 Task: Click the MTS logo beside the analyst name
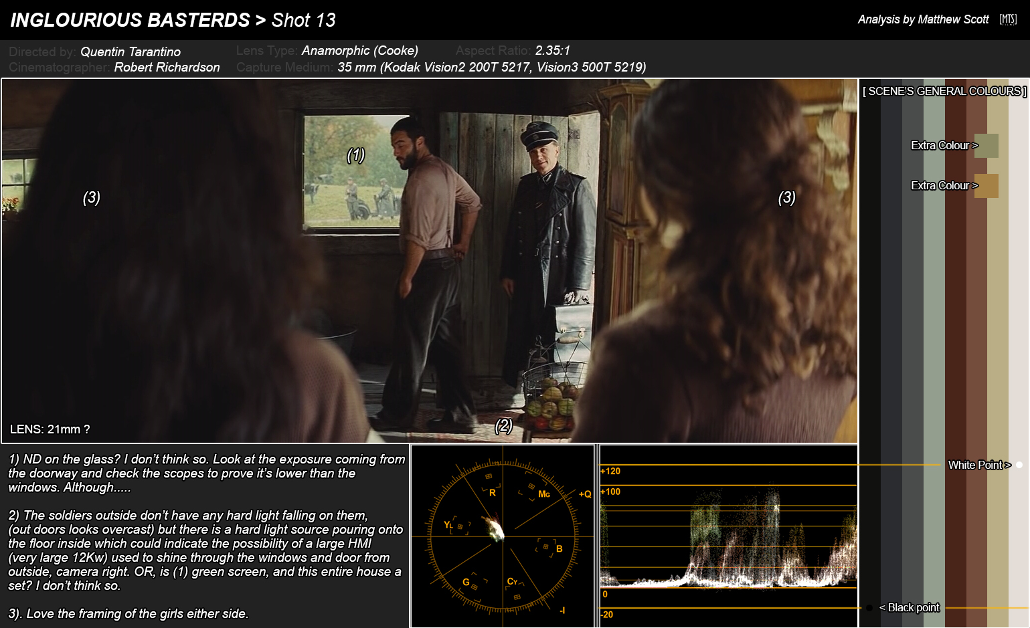pyautogui.click(x=1008, y=19)
